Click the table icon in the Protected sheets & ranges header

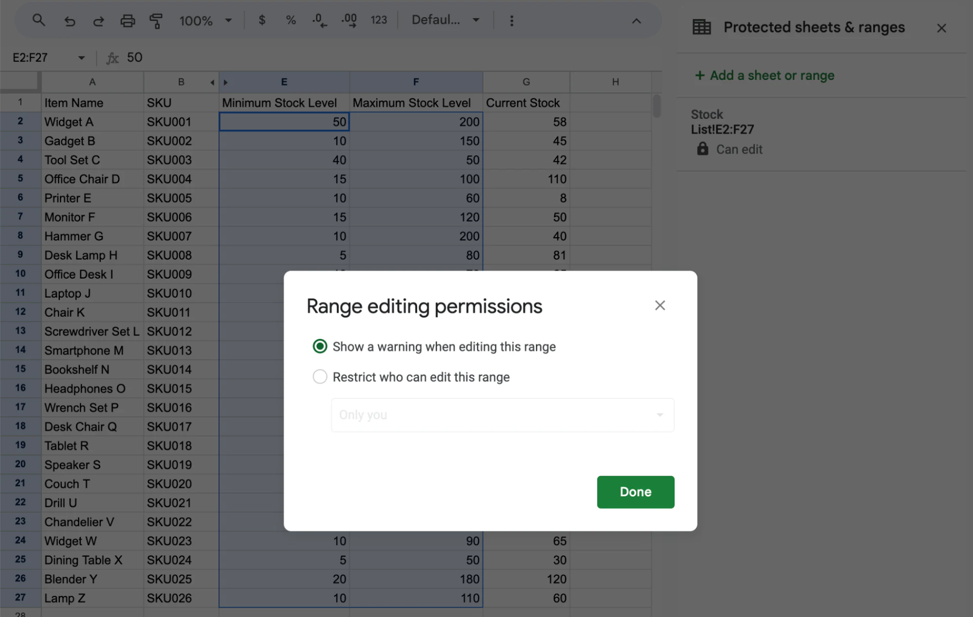[701, 27]
